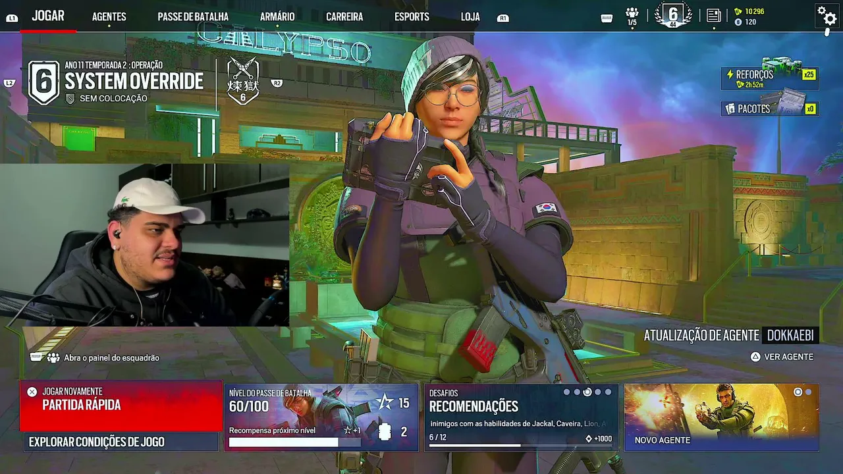Open the PACOTES packs button
Image resolution: width=843 pixels, height=474 pixels.
[769, 109]
